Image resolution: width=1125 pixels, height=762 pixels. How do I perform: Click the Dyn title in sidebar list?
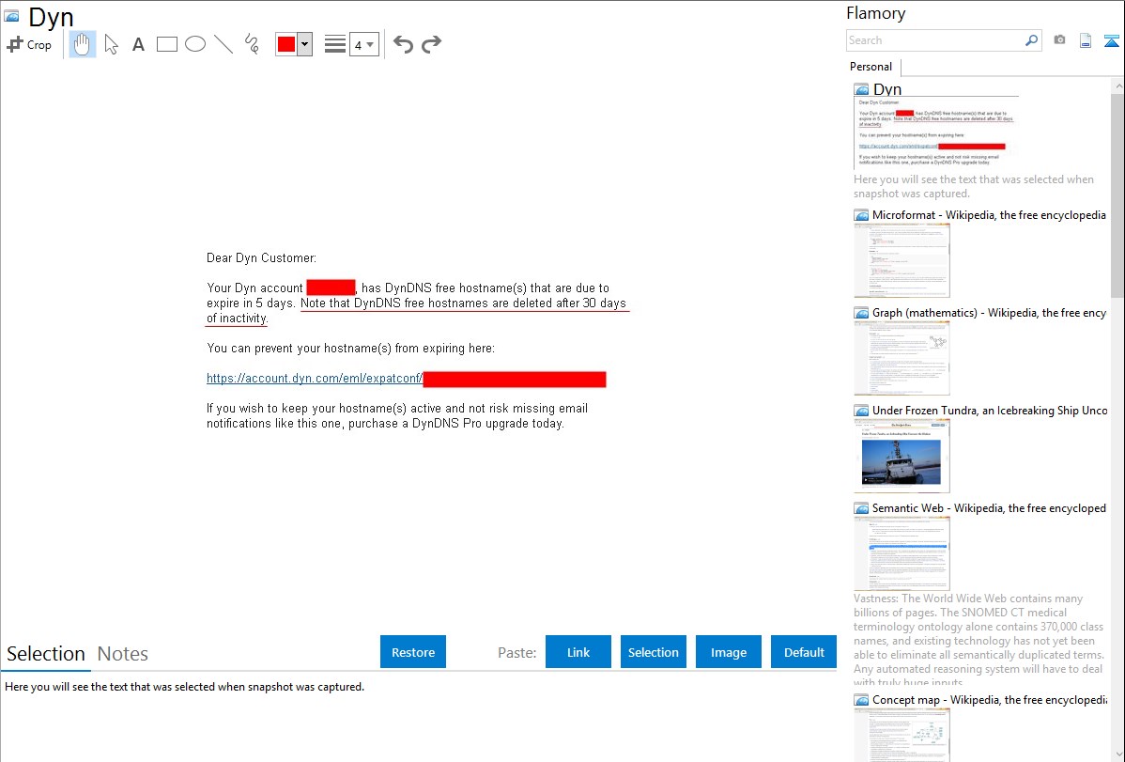[886, 89]
